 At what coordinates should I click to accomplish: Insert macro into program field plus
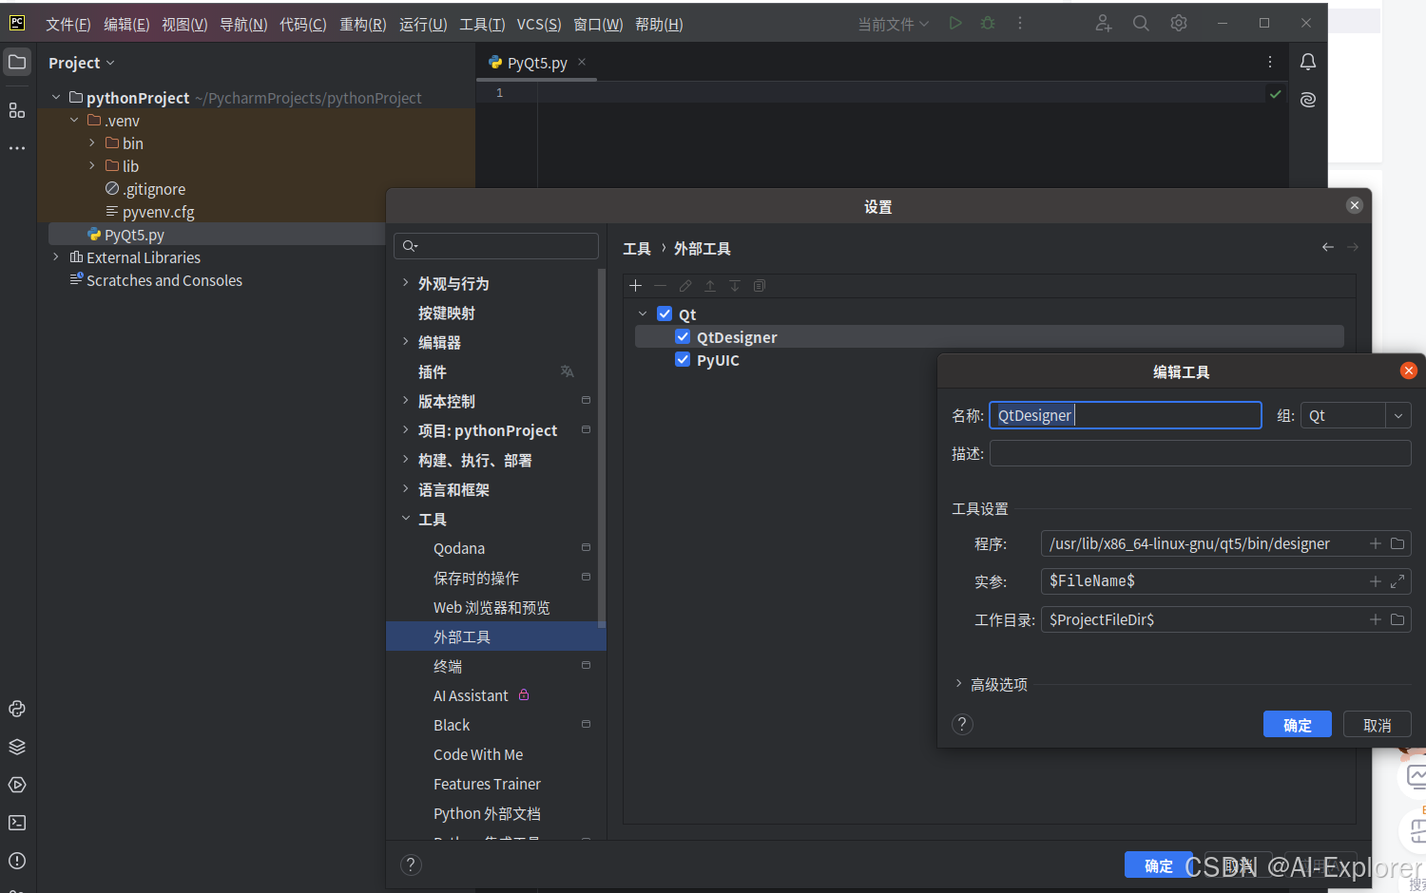[x=1375, y=543]
